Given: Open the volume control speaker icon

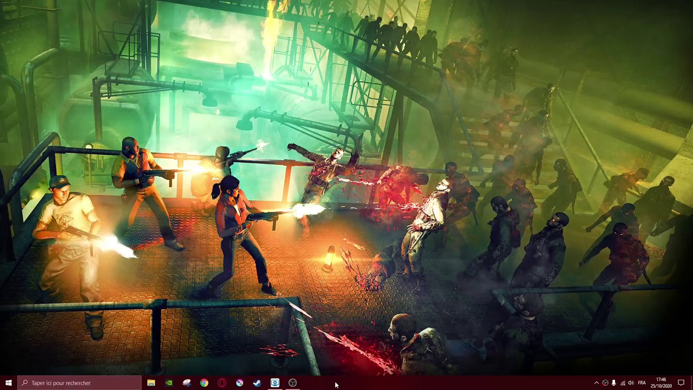Looking at the screenshot, I should (x=631, y=383).
